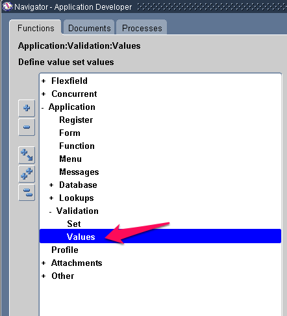Collapse the Validation node

click(51, 212)
